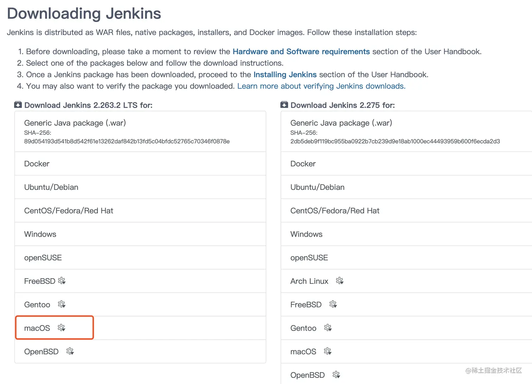Select Arch Linux in the 2.275 list
532x384 pixels.
(406, 281)
